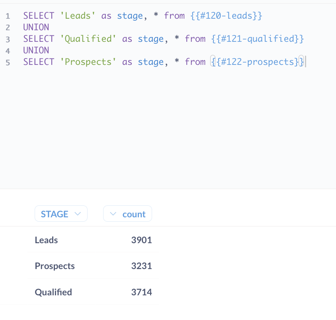Click the SELECT keyword on line 5
The image size is (336, 320).
click(x=39, y=62)
